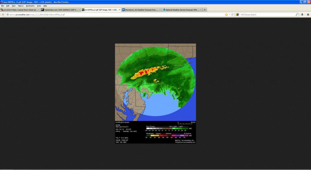
Task: Open the Bookmarks menu
Action: [30, 6]
